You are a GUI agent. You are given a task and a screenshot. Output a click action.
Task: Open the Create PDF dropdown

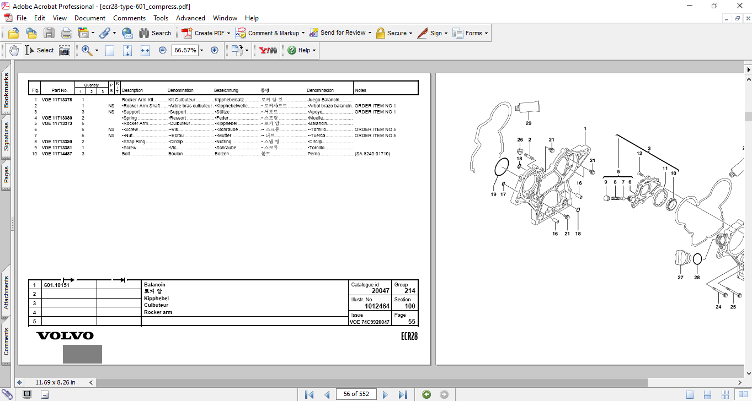(228, 33)
